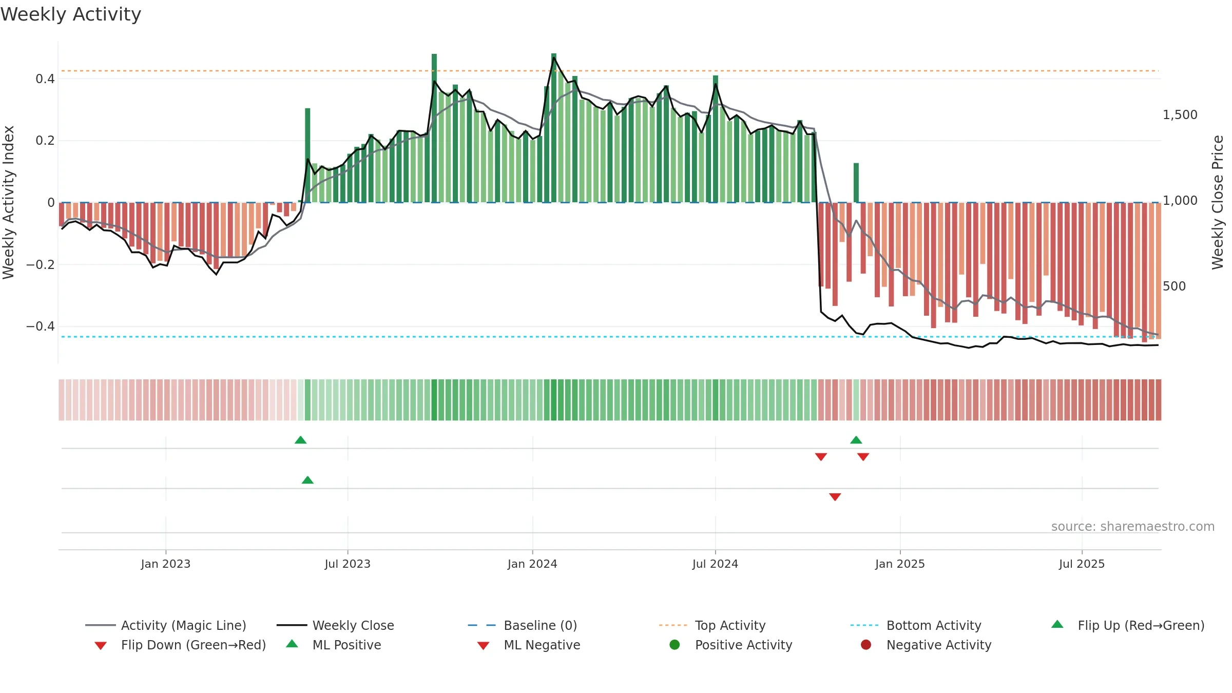Click the Jul 2025 axis tick label

[1082, 564]
